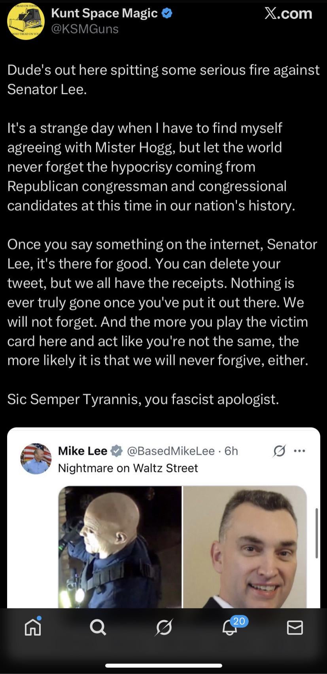Open the Search magnifier tab
327x674 pixels.
[x=98, y=627]
